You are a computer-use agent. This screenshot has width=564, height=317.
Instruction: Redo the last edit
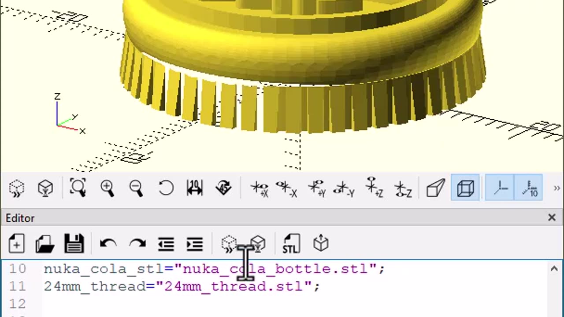[137, 243]
